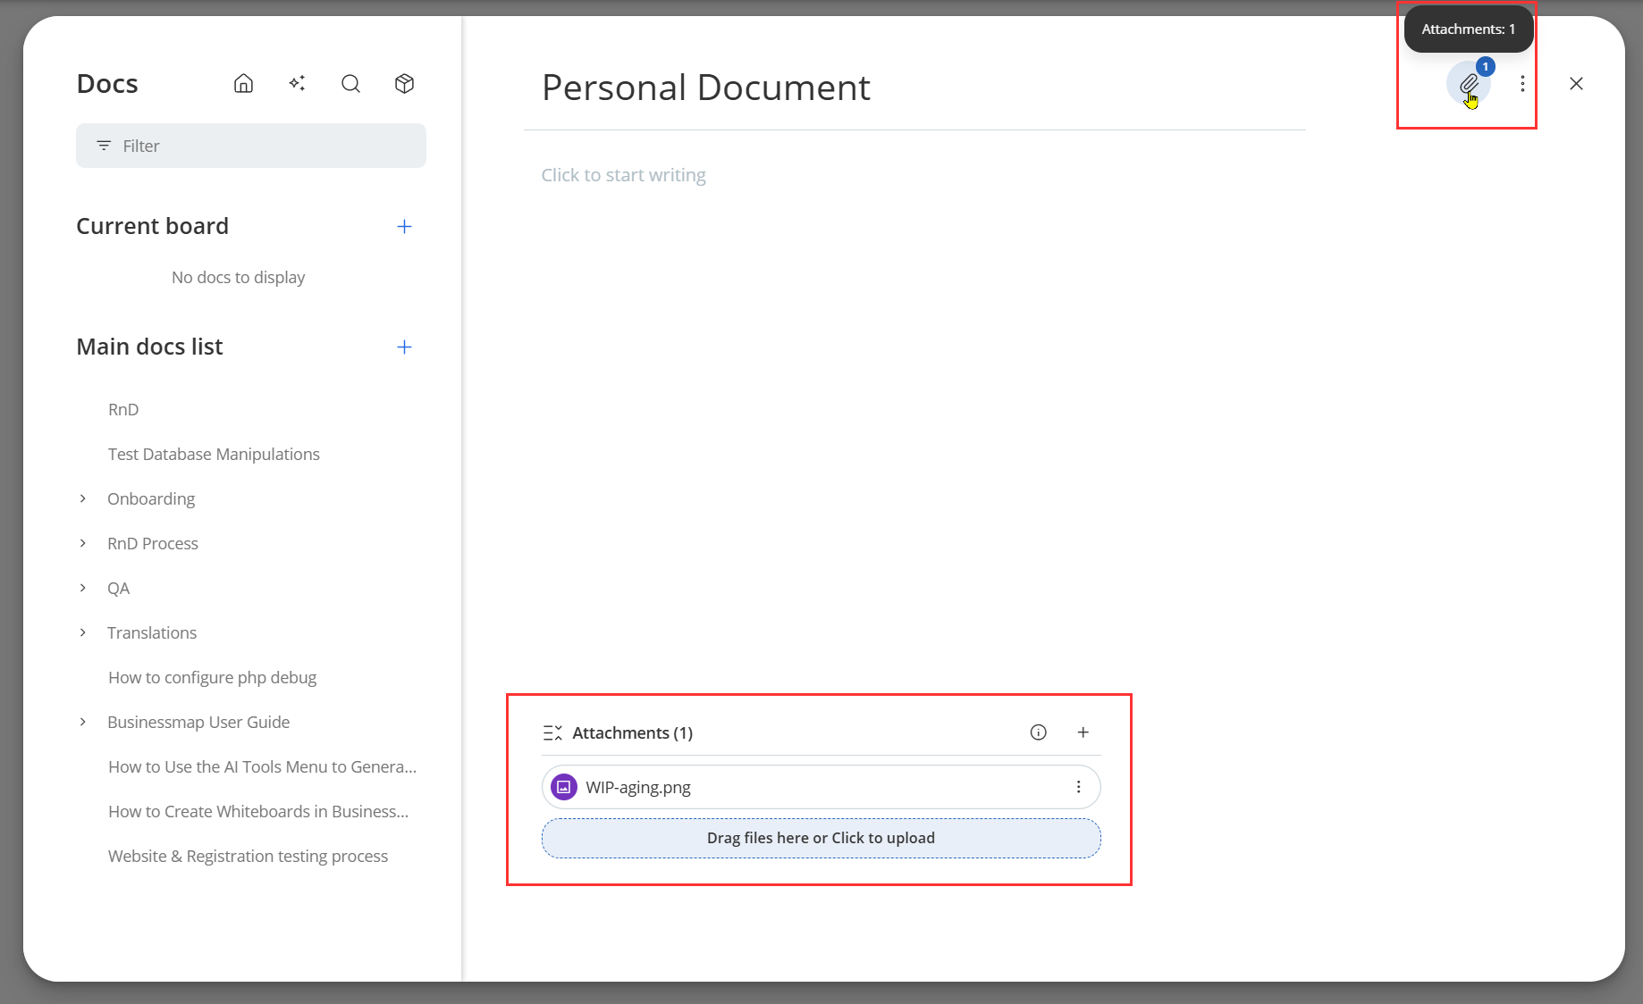
Task: Open the RnD document
Action: pos(123,409)
